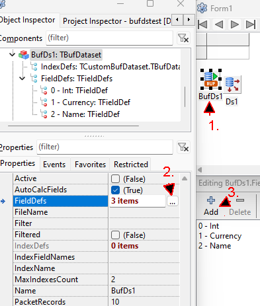Click the Components filter input field

109,38
